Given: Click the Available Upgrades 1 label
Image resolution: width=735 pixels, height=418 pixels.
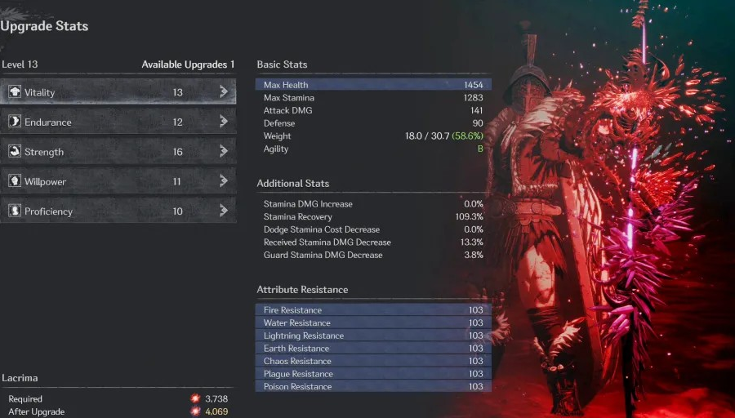Looking at the screenshot, I should (188, 64).
